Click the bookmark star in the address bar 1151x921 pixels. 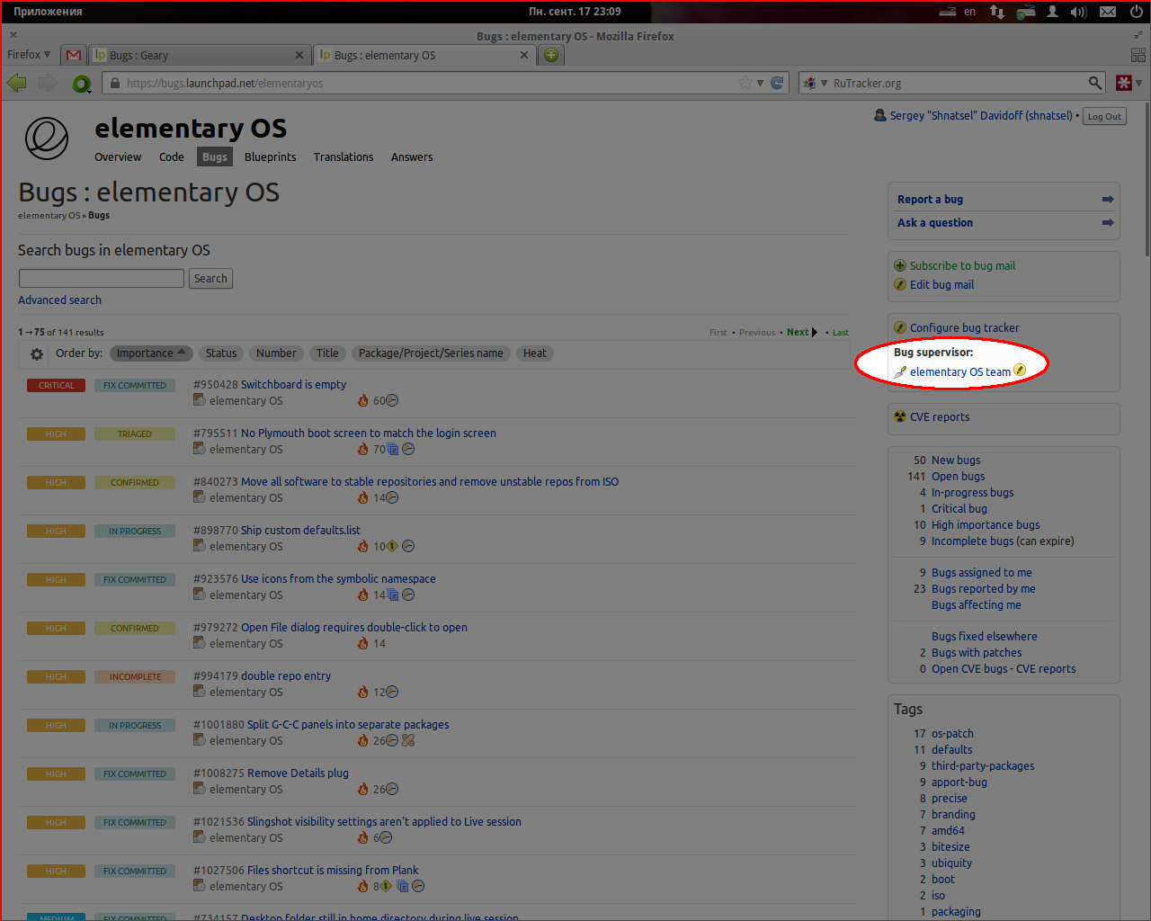click(x=745, y=83)
